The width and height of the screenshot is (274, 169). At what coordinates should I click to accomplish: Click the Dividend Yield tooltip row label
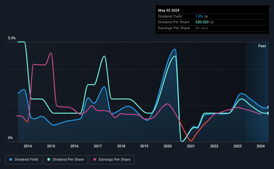(x=170, y=16)
